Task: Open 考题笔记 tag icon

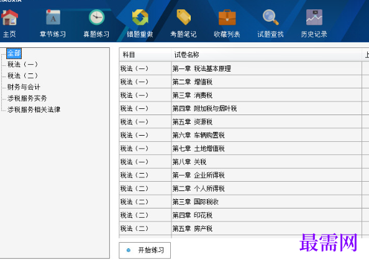Action: 183,17
